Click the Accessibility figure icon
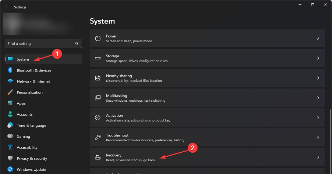Image resolution: width=332 pixels, height=174 pixels. 10,147
